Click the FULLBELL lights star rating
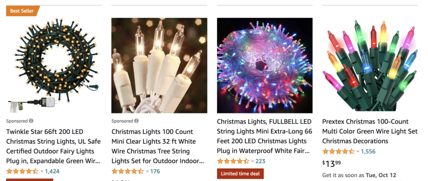428x181 pixels. click(x=233, y=161)
